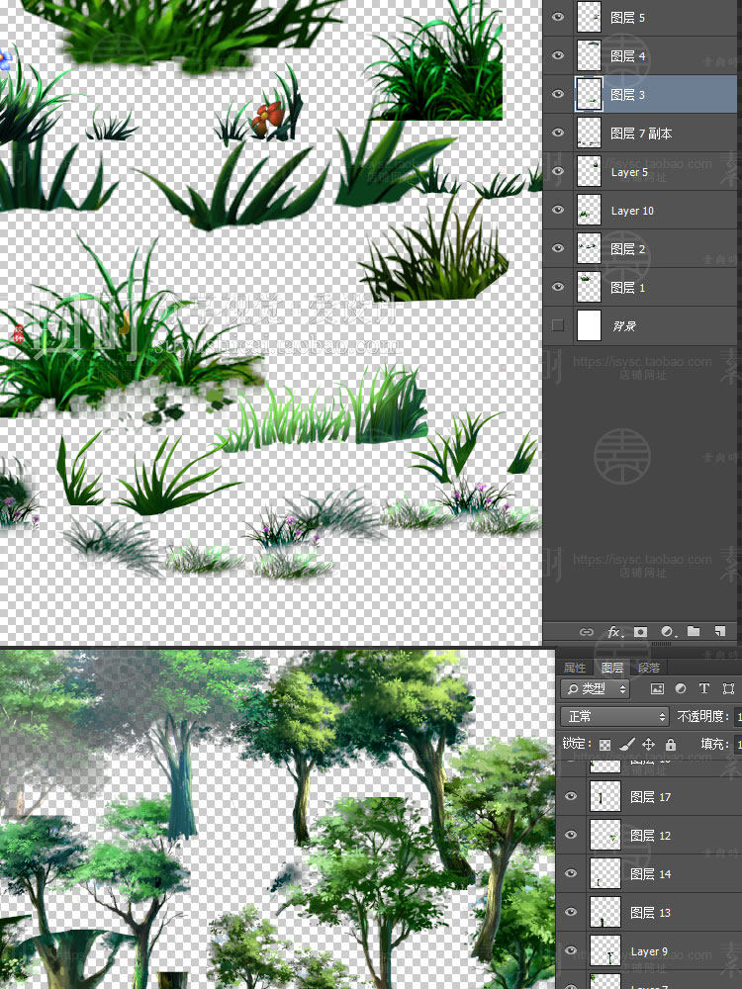This screenshot has height=989, width=742.
Task: Hide Layer 5 in upper panel
Action: (x=558, y=171)
